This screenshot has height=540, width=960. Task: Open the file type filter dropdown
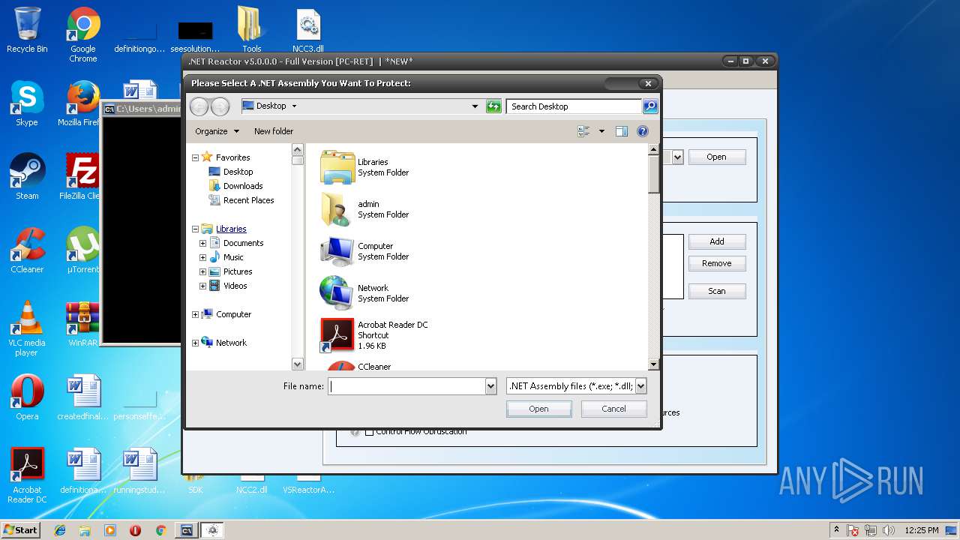(641, 386)
